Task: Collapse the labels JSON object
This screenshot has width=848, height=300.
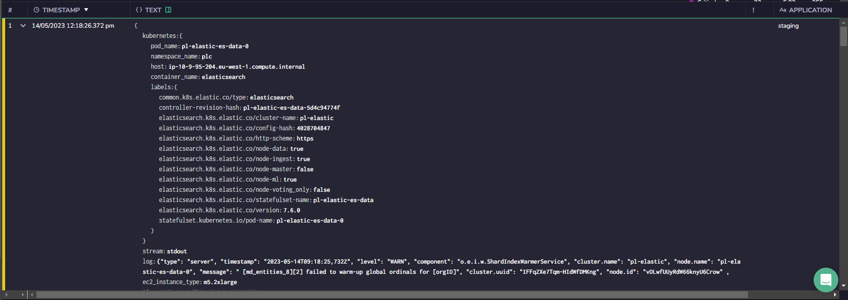Action: pos(164,87)
